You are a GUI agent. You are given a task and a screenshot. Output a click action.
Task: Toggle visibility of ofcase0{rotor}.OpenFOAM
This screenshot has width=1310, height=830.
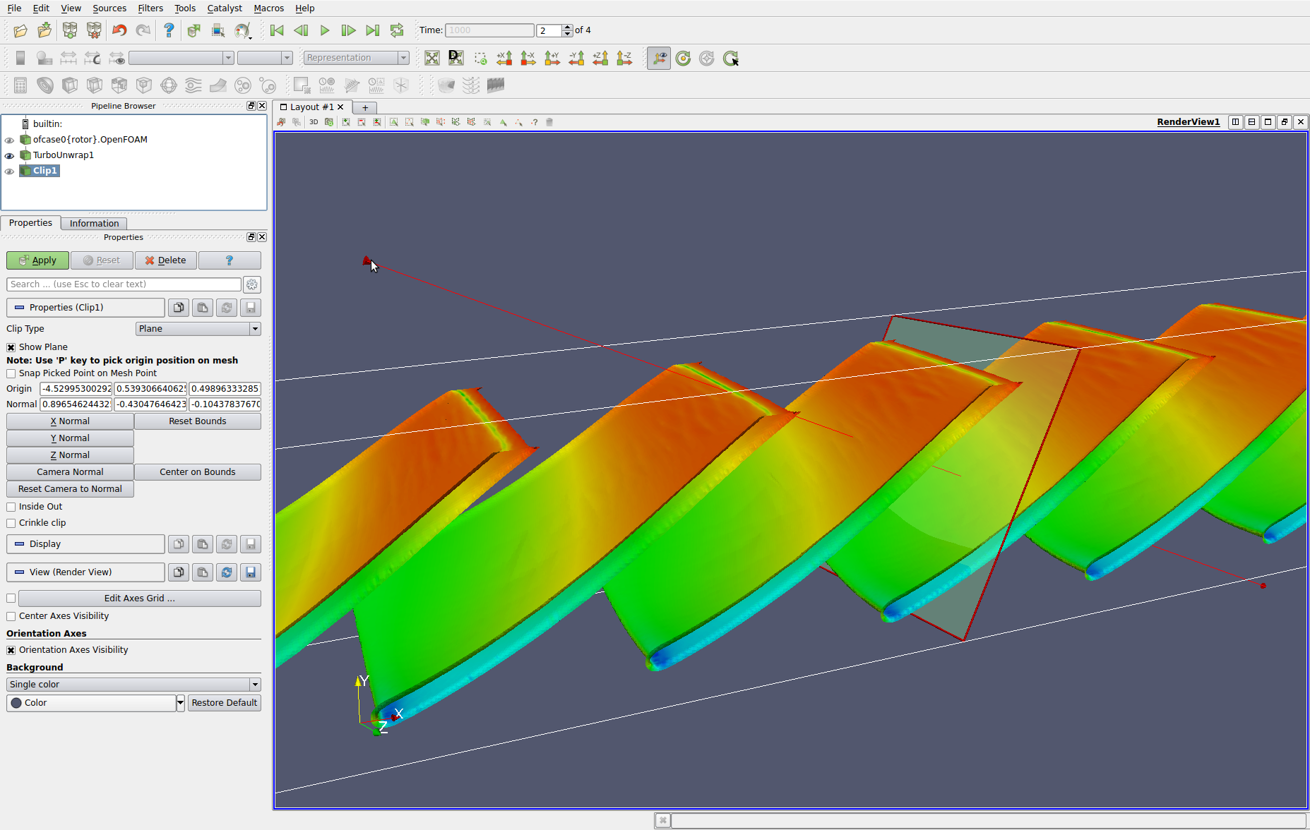click(9, 140)
